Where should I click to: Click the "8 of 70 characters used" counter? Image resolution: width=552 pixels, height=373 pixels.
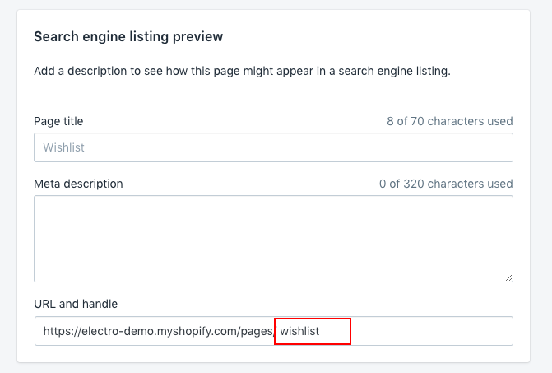[449, 121]
